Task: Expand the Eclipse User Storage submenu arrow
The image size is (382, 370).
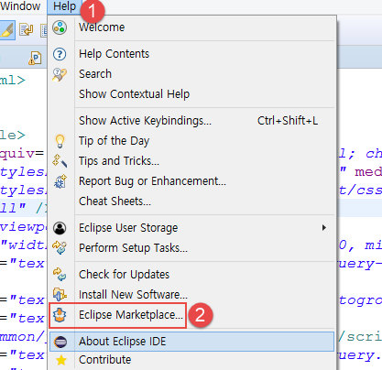Action: pyautogui.click(x=324, y=228)
